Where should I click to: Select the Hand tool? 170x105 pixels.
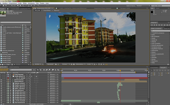coord(3,6)
